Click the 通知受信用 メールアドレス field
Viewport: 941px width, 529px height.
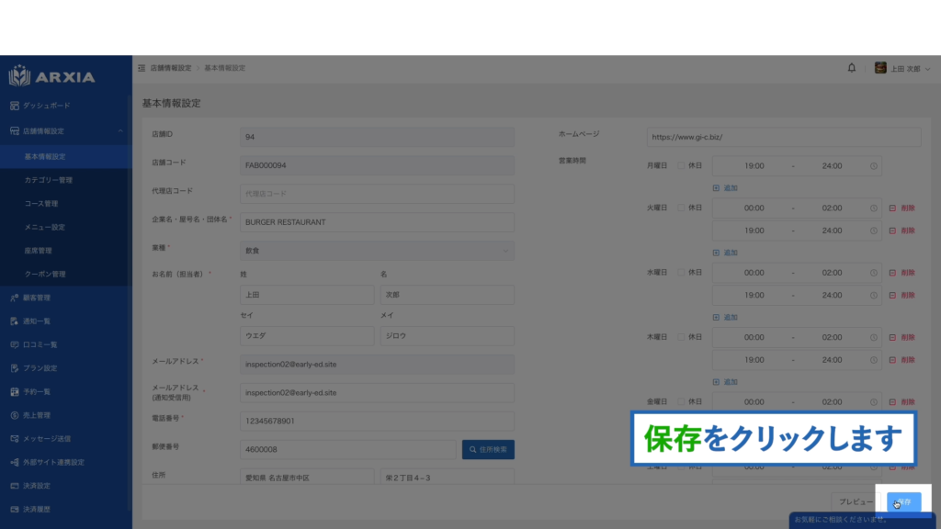coord(377,393)
